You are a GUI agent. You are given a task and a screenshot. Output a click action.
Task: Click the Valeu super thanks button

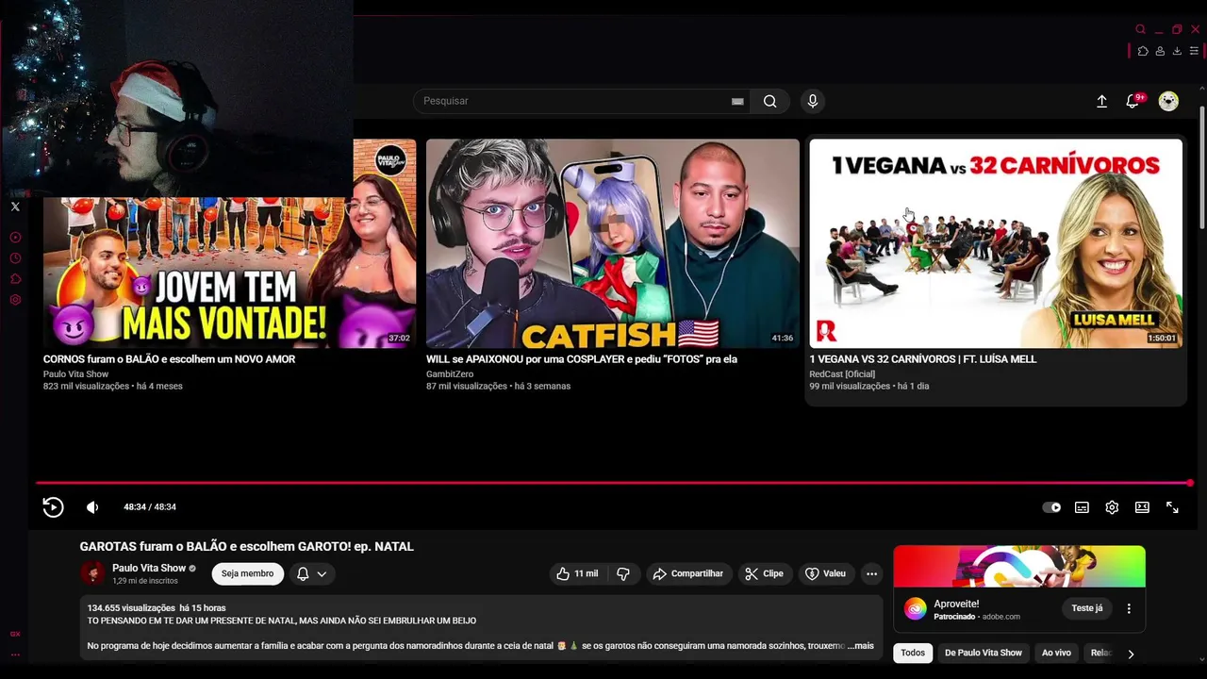(825, 573)
